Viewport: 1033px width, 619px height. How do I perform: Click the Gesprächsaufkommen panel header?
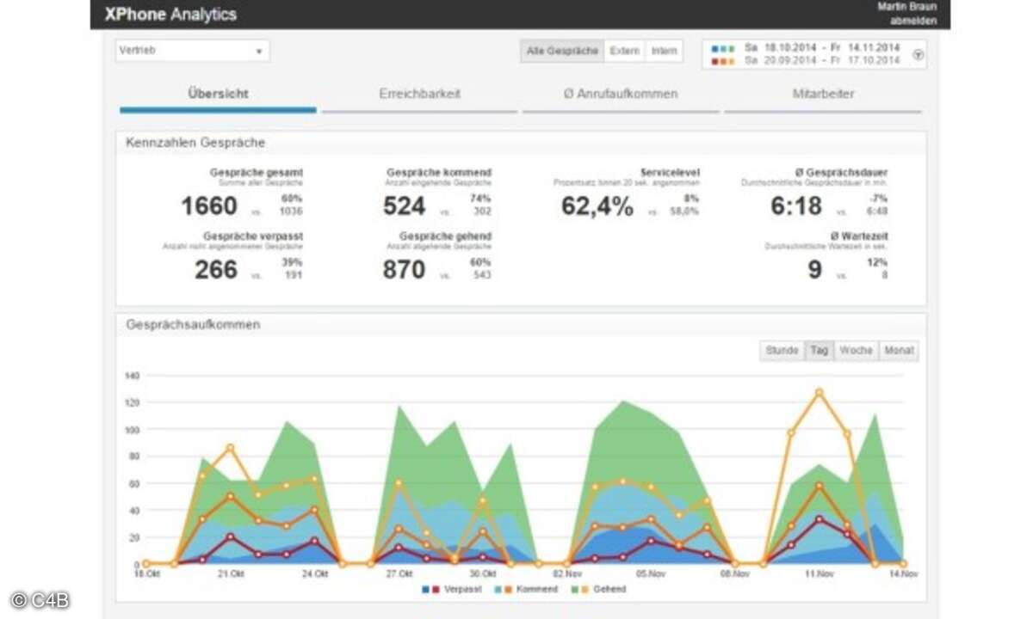pyautogui.click(x=521, y=325)
